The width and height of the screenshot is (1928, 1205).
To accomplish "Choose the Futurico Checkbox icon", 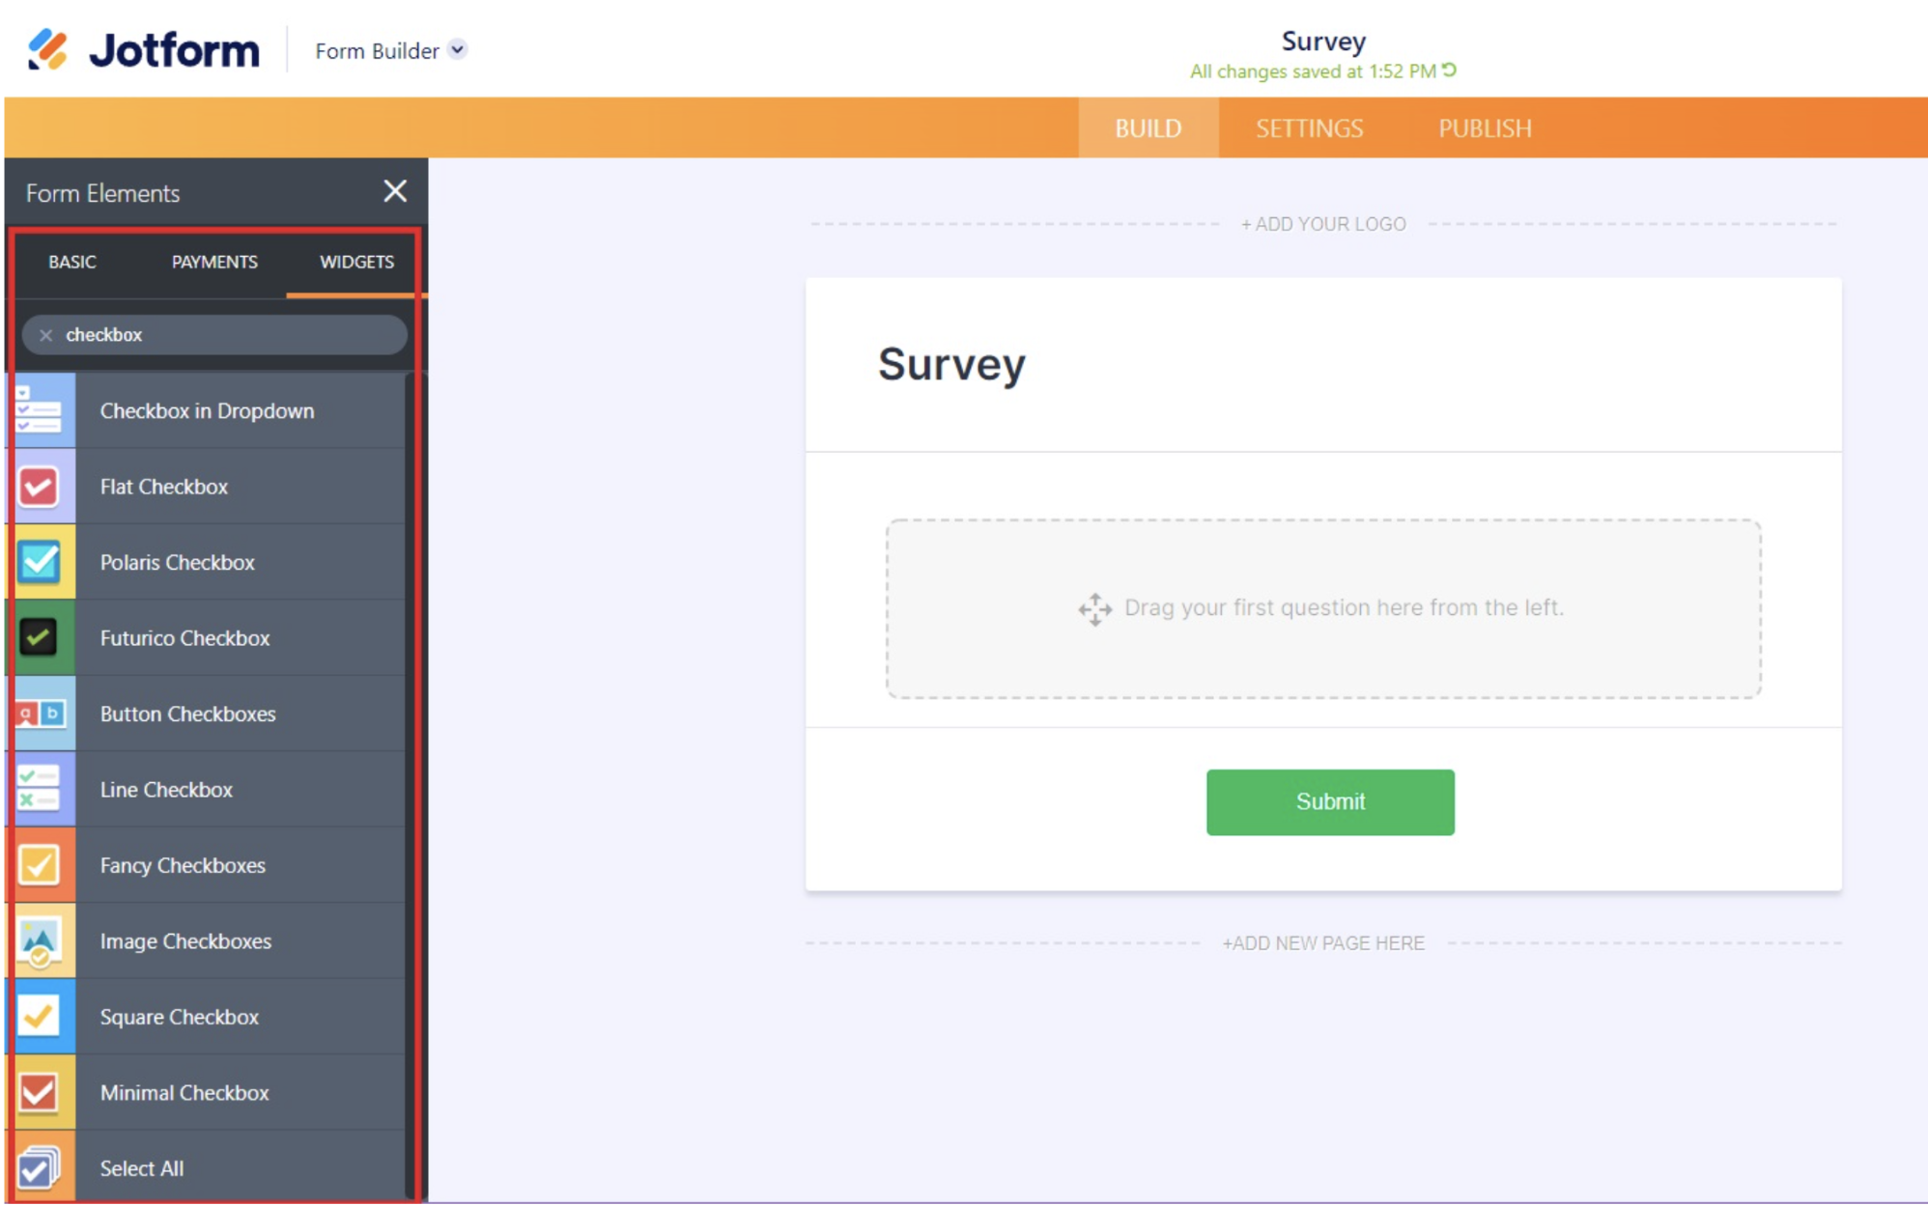I will coord(40,637).
